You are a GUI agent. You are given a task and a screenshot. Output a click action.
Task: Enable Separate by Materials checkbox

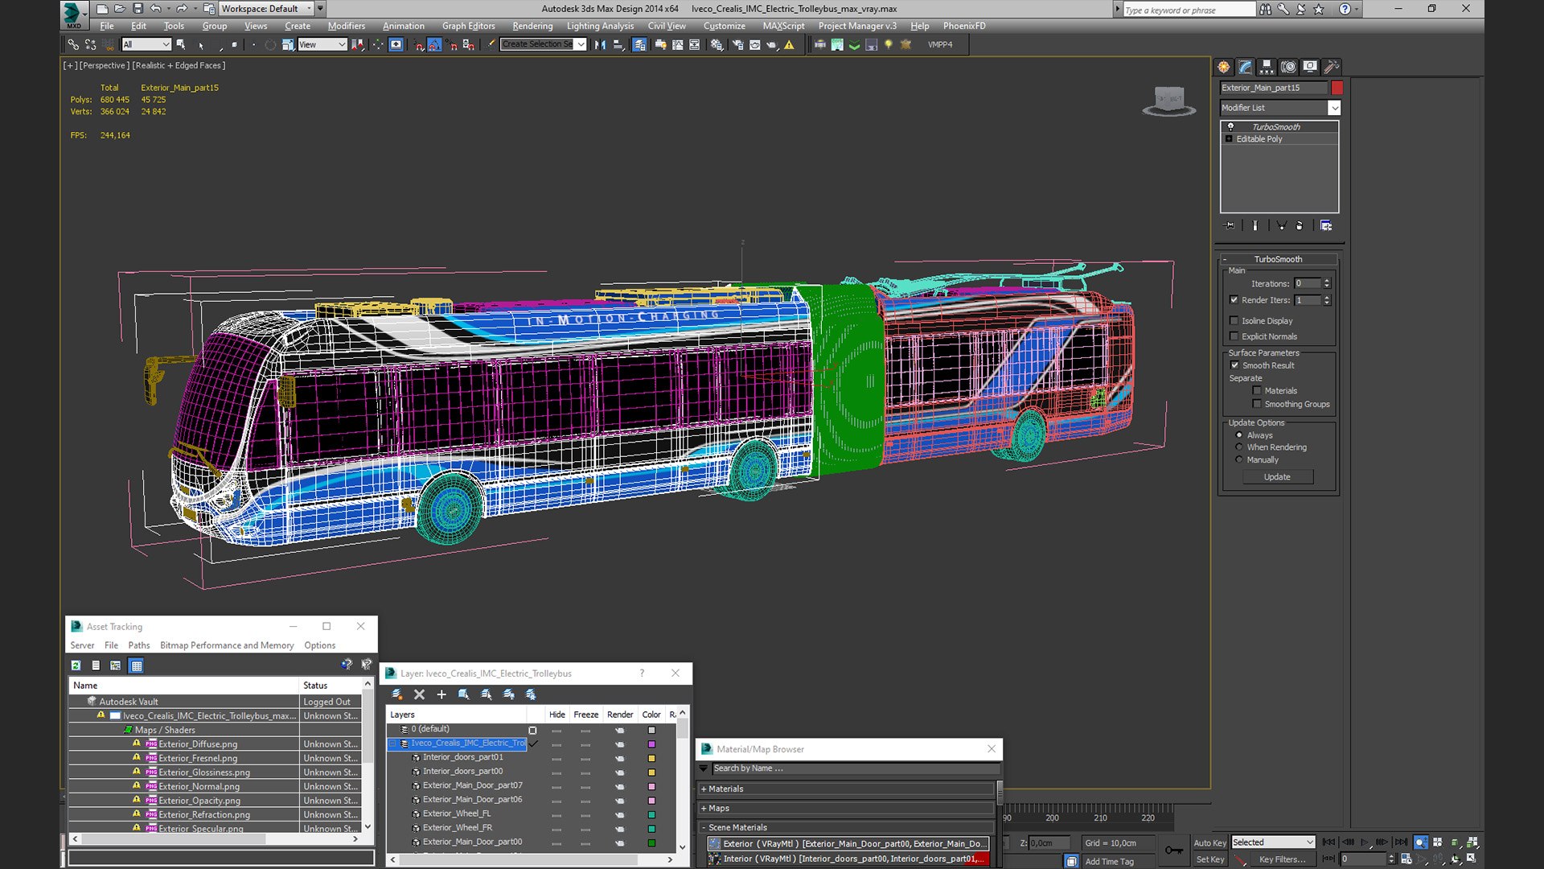pyautogui.click(x=1257, y=391)
